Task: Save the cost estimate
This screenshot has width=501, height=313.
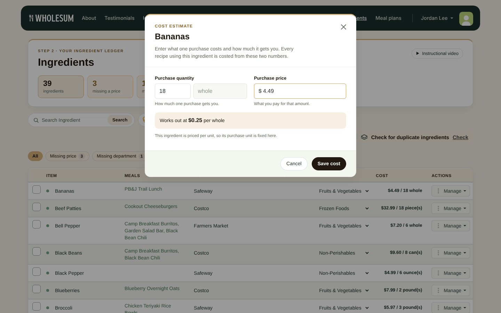Action: coord(329,164)
